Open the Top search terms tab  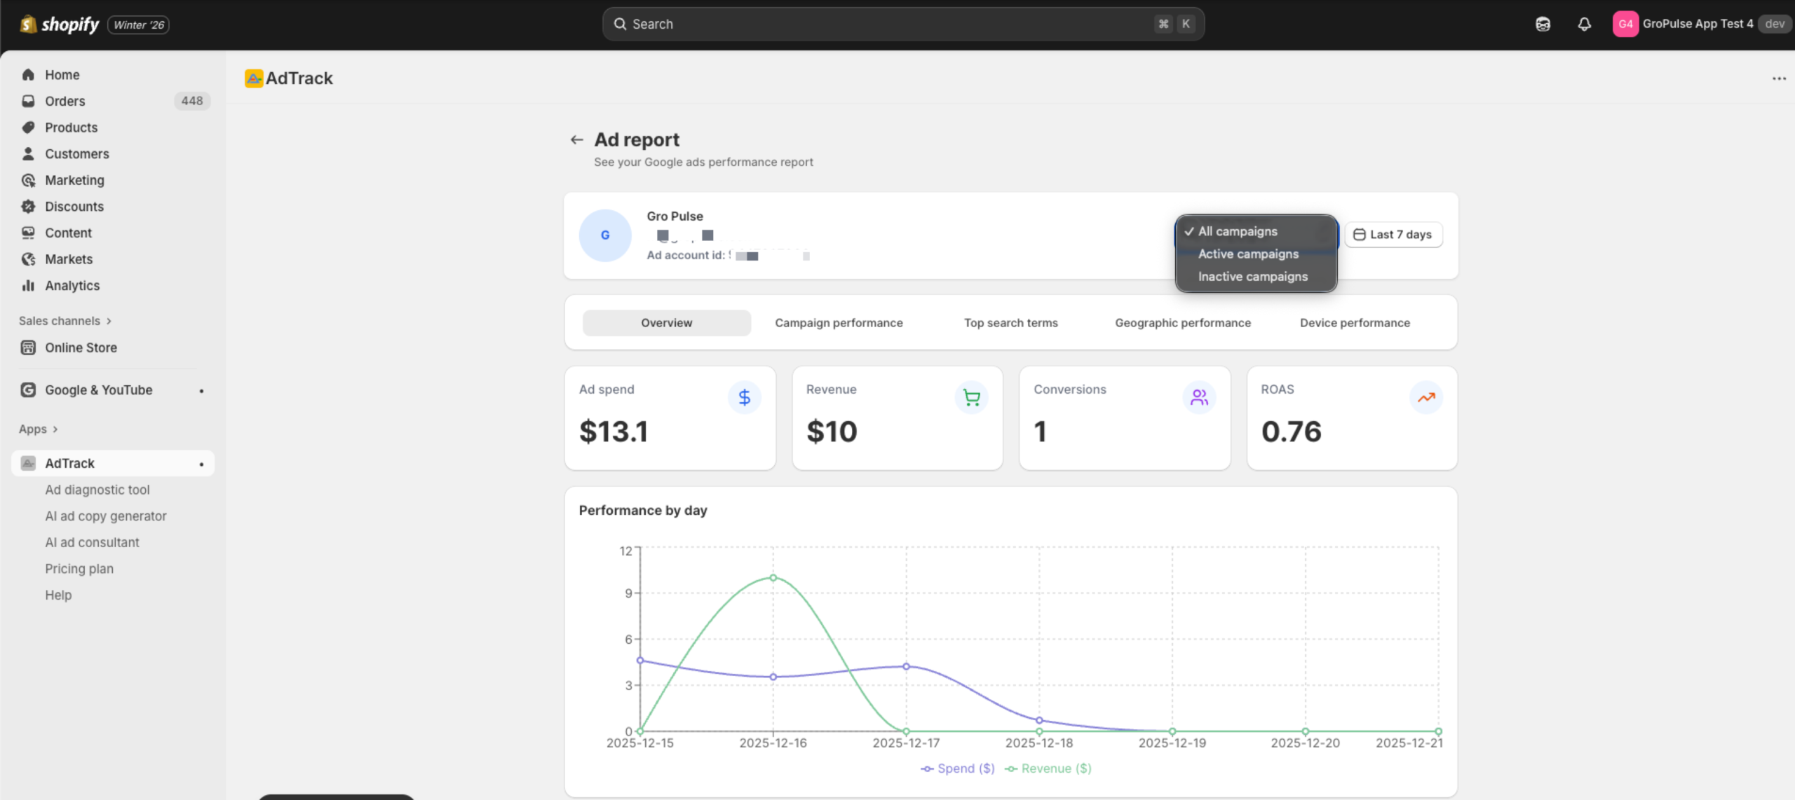click(x=1010, y=323)
